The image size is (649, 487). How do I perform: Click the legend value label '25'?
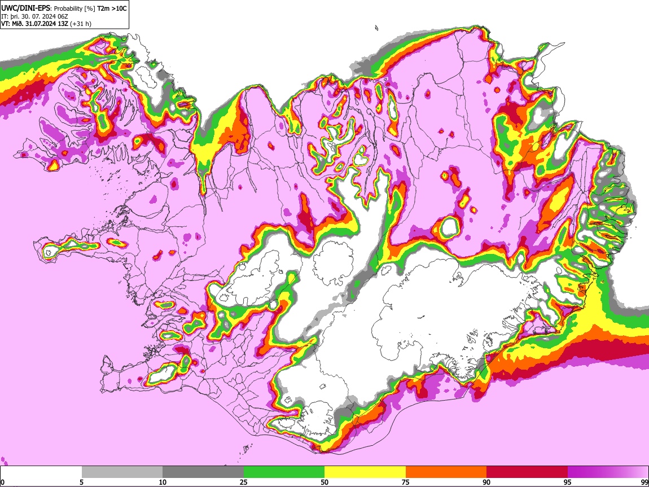[x=244, y=482]
